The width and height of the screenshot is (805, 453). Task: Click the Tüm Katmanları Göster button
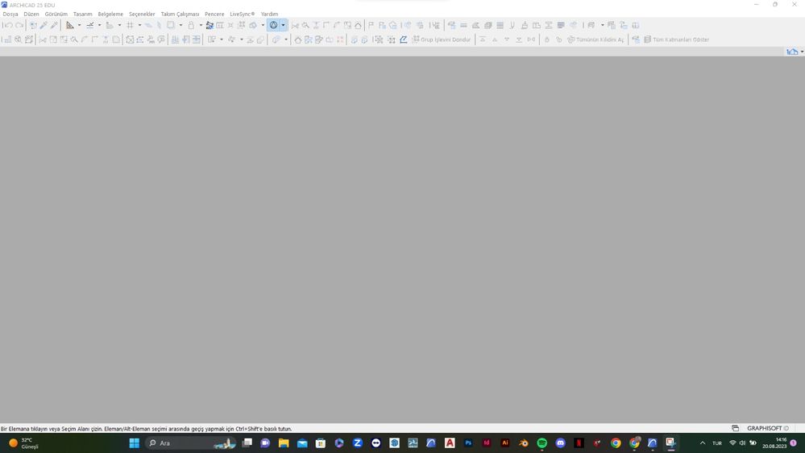coord(677,39)
